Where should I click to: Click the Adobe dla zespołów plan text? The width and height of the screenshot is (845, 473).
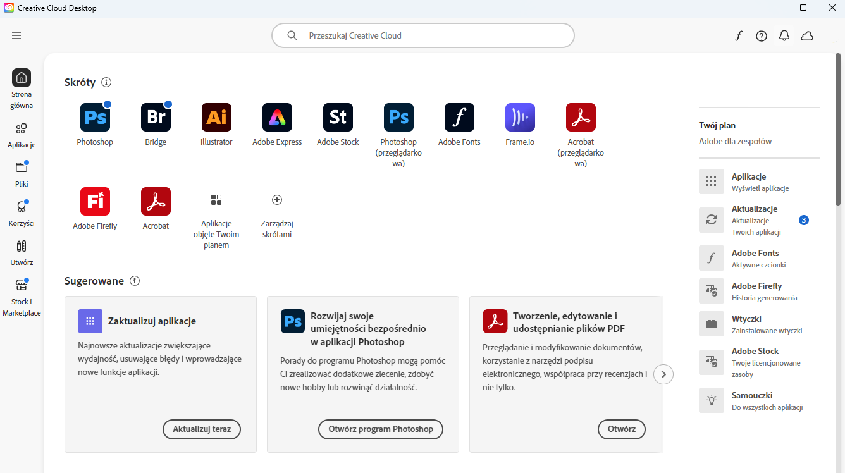point(736,142)
